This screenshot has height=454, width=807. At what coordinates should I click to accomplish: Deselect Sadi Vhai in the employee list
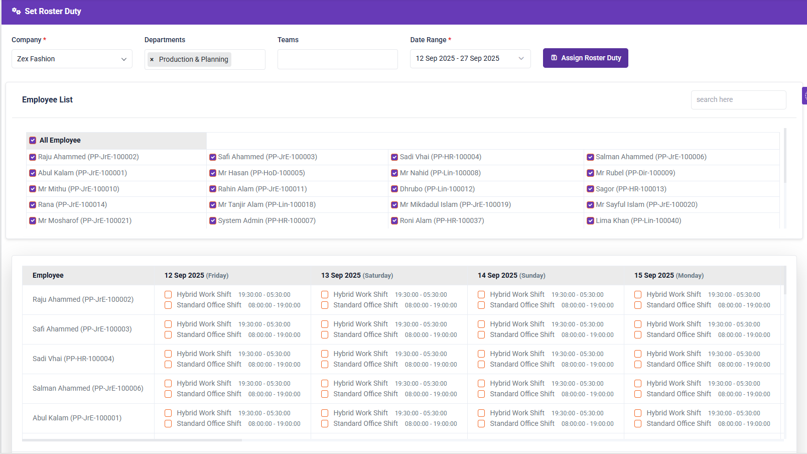click(394, 157)
